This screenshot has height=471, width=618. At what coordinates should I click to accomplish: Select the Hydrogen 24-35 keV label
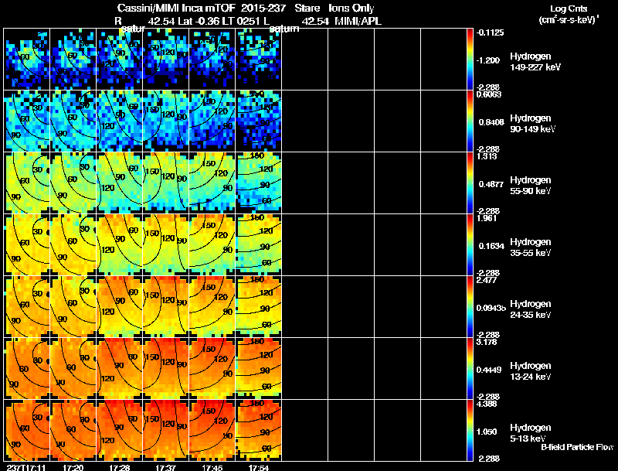tap(530, 309)
